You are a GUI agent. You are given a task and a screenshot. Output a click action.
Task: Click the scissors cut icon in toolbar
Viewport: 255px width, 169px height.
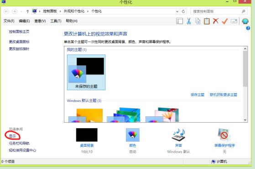189,21
